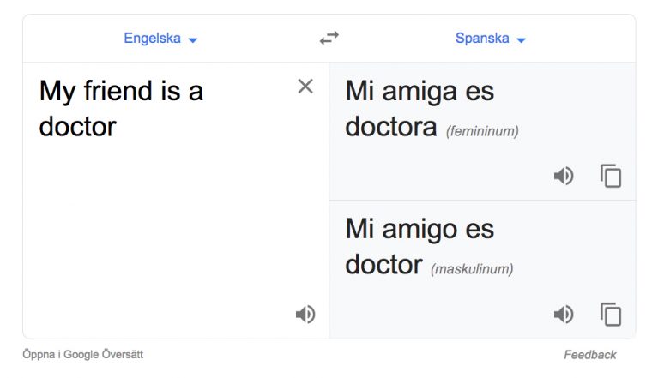Click the word "doctora" in the feminine result
Viewport: 652px width, 378px height.
tap(391, 127)
